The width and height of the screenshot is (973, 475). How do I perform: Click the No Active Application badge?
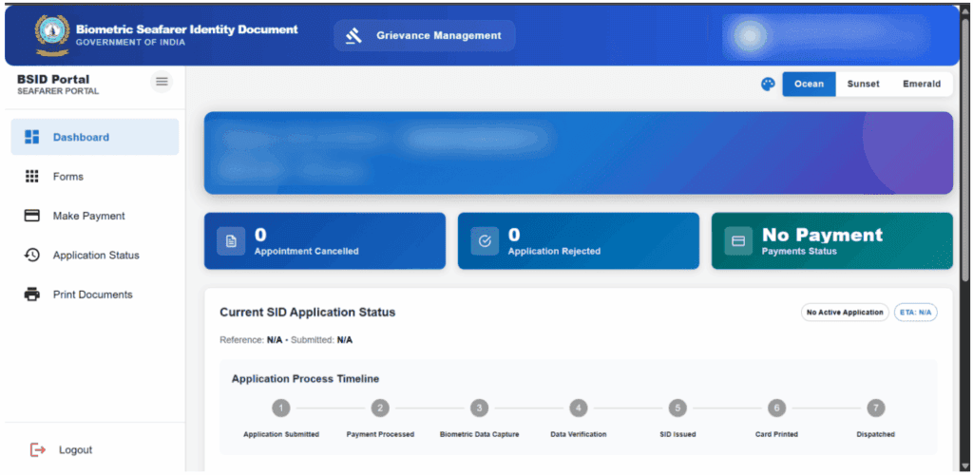845,313
